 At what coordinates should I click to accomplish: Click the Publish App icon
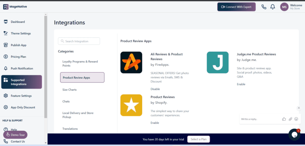tap(6, 45)
